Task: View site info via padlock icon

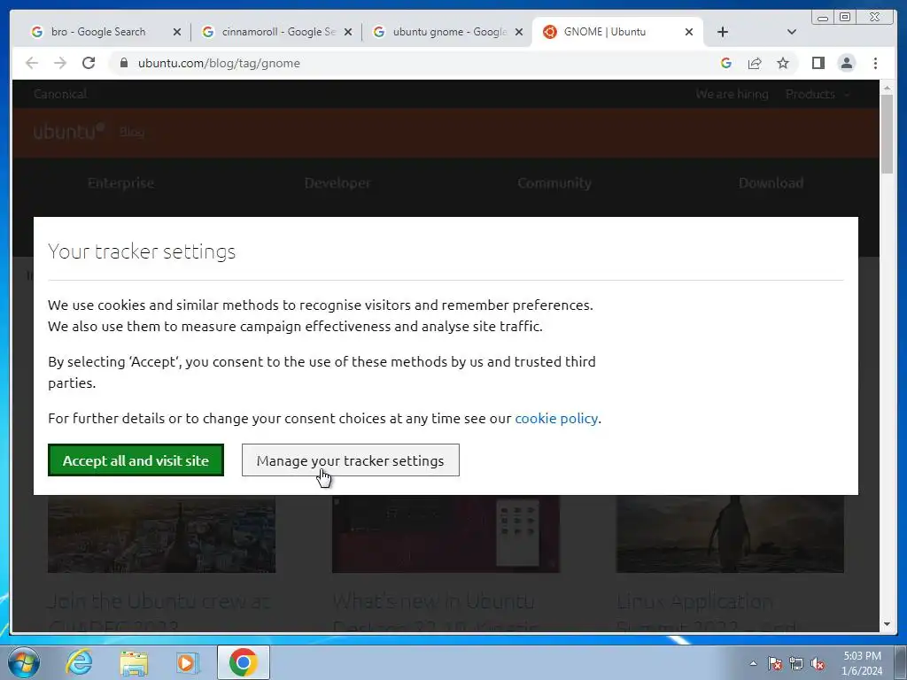Action: 123,63
